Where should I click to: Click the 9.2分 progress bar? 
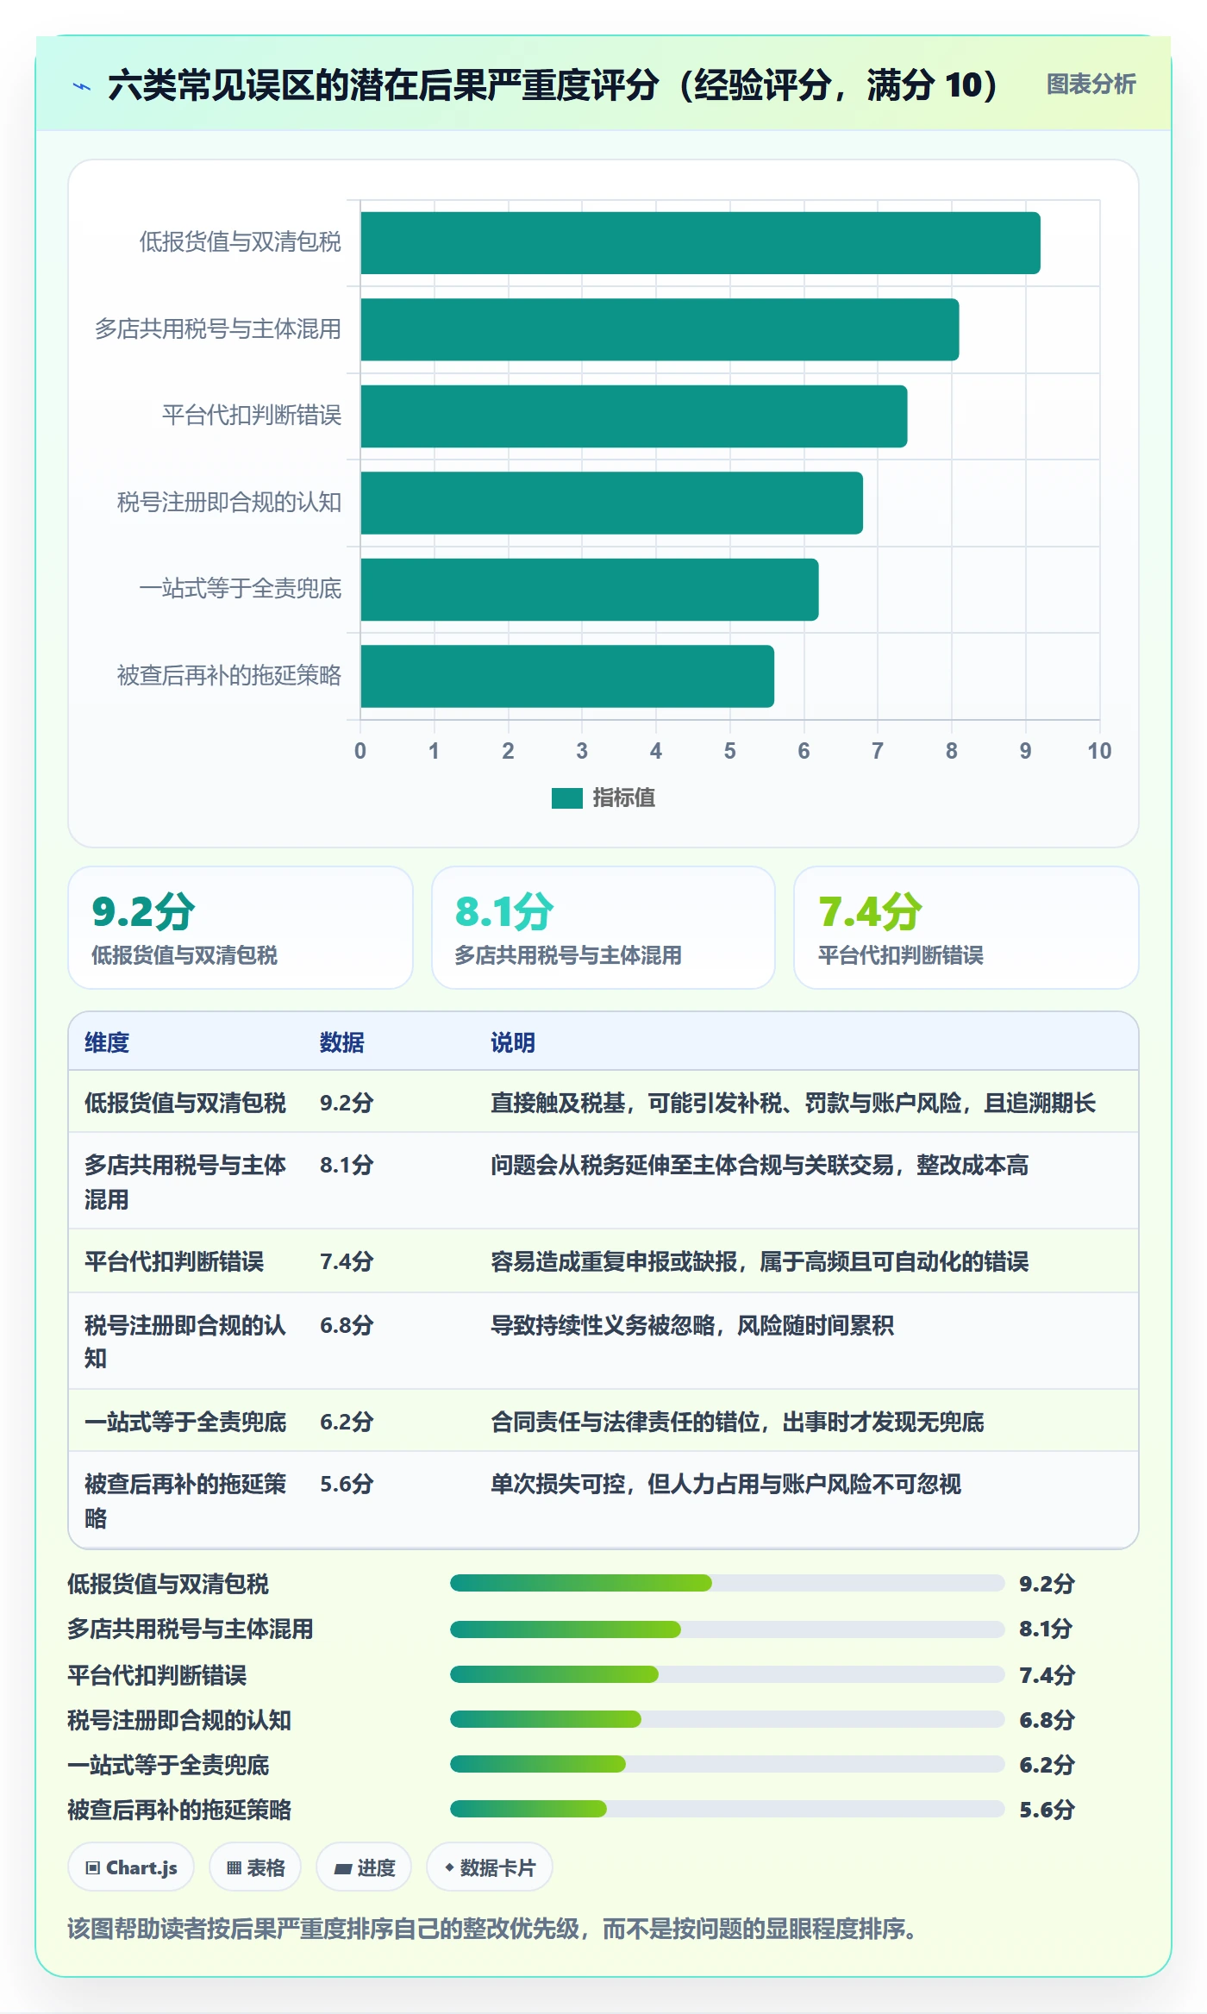point(728,1583)
